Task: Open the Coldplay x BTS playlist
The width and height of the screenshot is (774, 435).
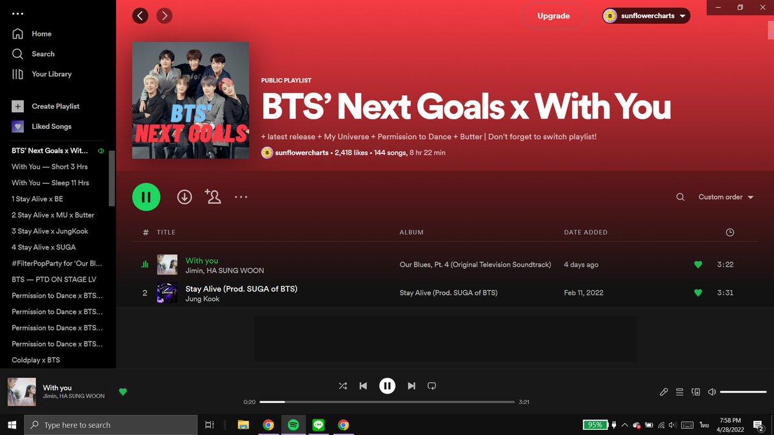Action: 36,360
